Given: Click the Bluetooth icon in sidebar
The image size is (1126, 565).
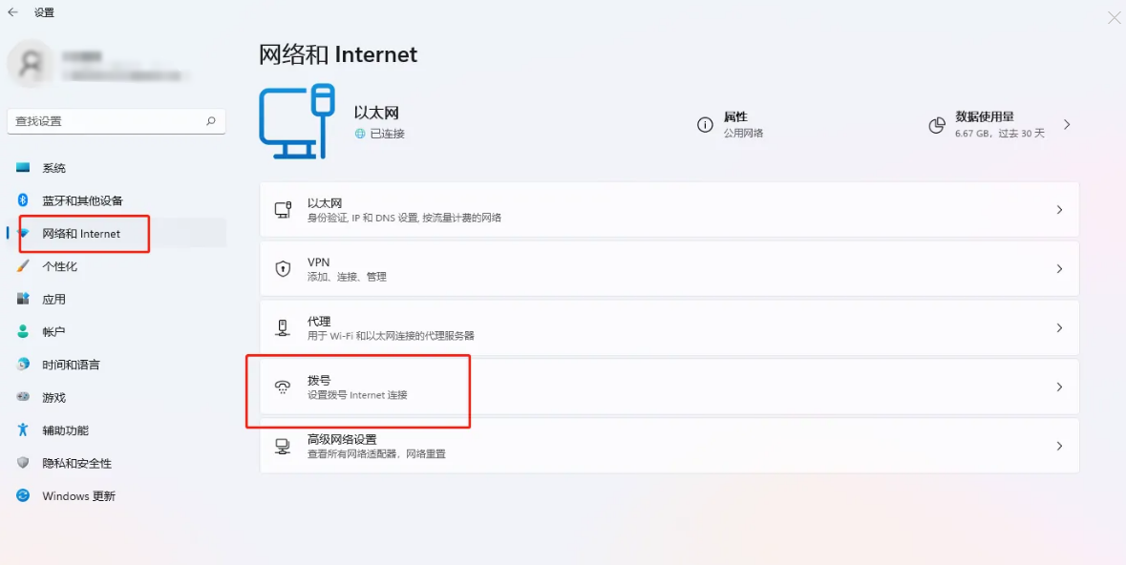Looking at the screenshot, I should (23, 200).
